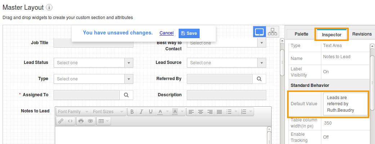The width and height of the screenshot is (375, 144).
Task: Switch to Palette tab
Action: 301,34
